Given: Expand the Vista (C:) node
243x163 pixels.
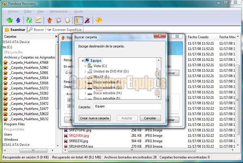Looking at the screenshot, I should click(x=85, y=66).
